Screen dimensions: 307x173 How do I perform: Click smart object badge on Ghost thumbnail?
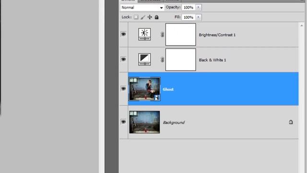[157, 98]
